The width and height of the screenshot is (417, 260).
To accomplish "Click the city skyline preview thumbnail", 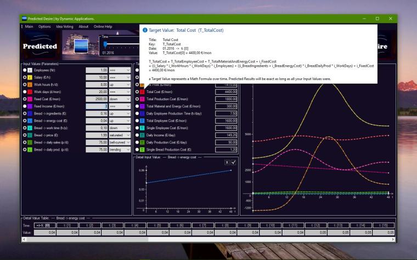I will (x=81, y=45).
